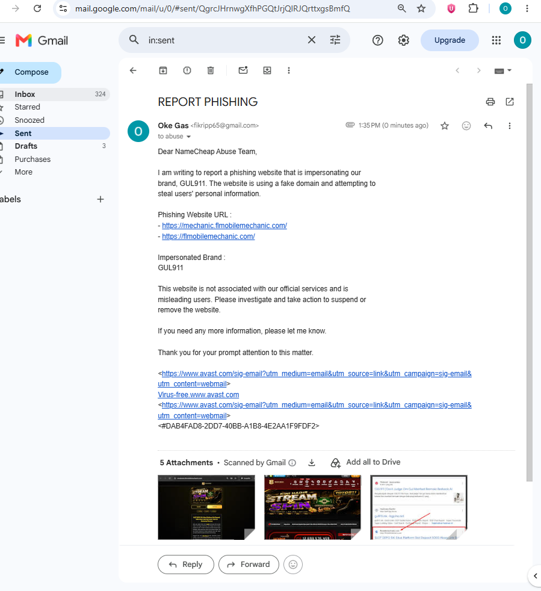Click the search magnifier in Gmail search
Viewport: 541px width, 591px height.
[x=134, y=40]
